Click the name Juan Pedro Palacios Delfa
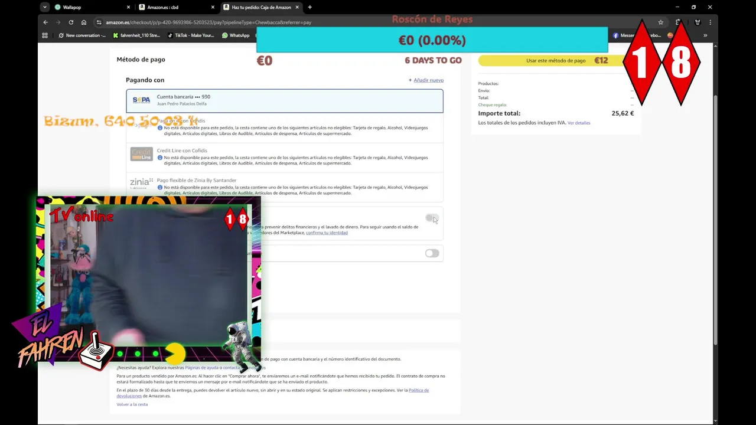Viewport: 756px width, 425px height. [182, 104]
